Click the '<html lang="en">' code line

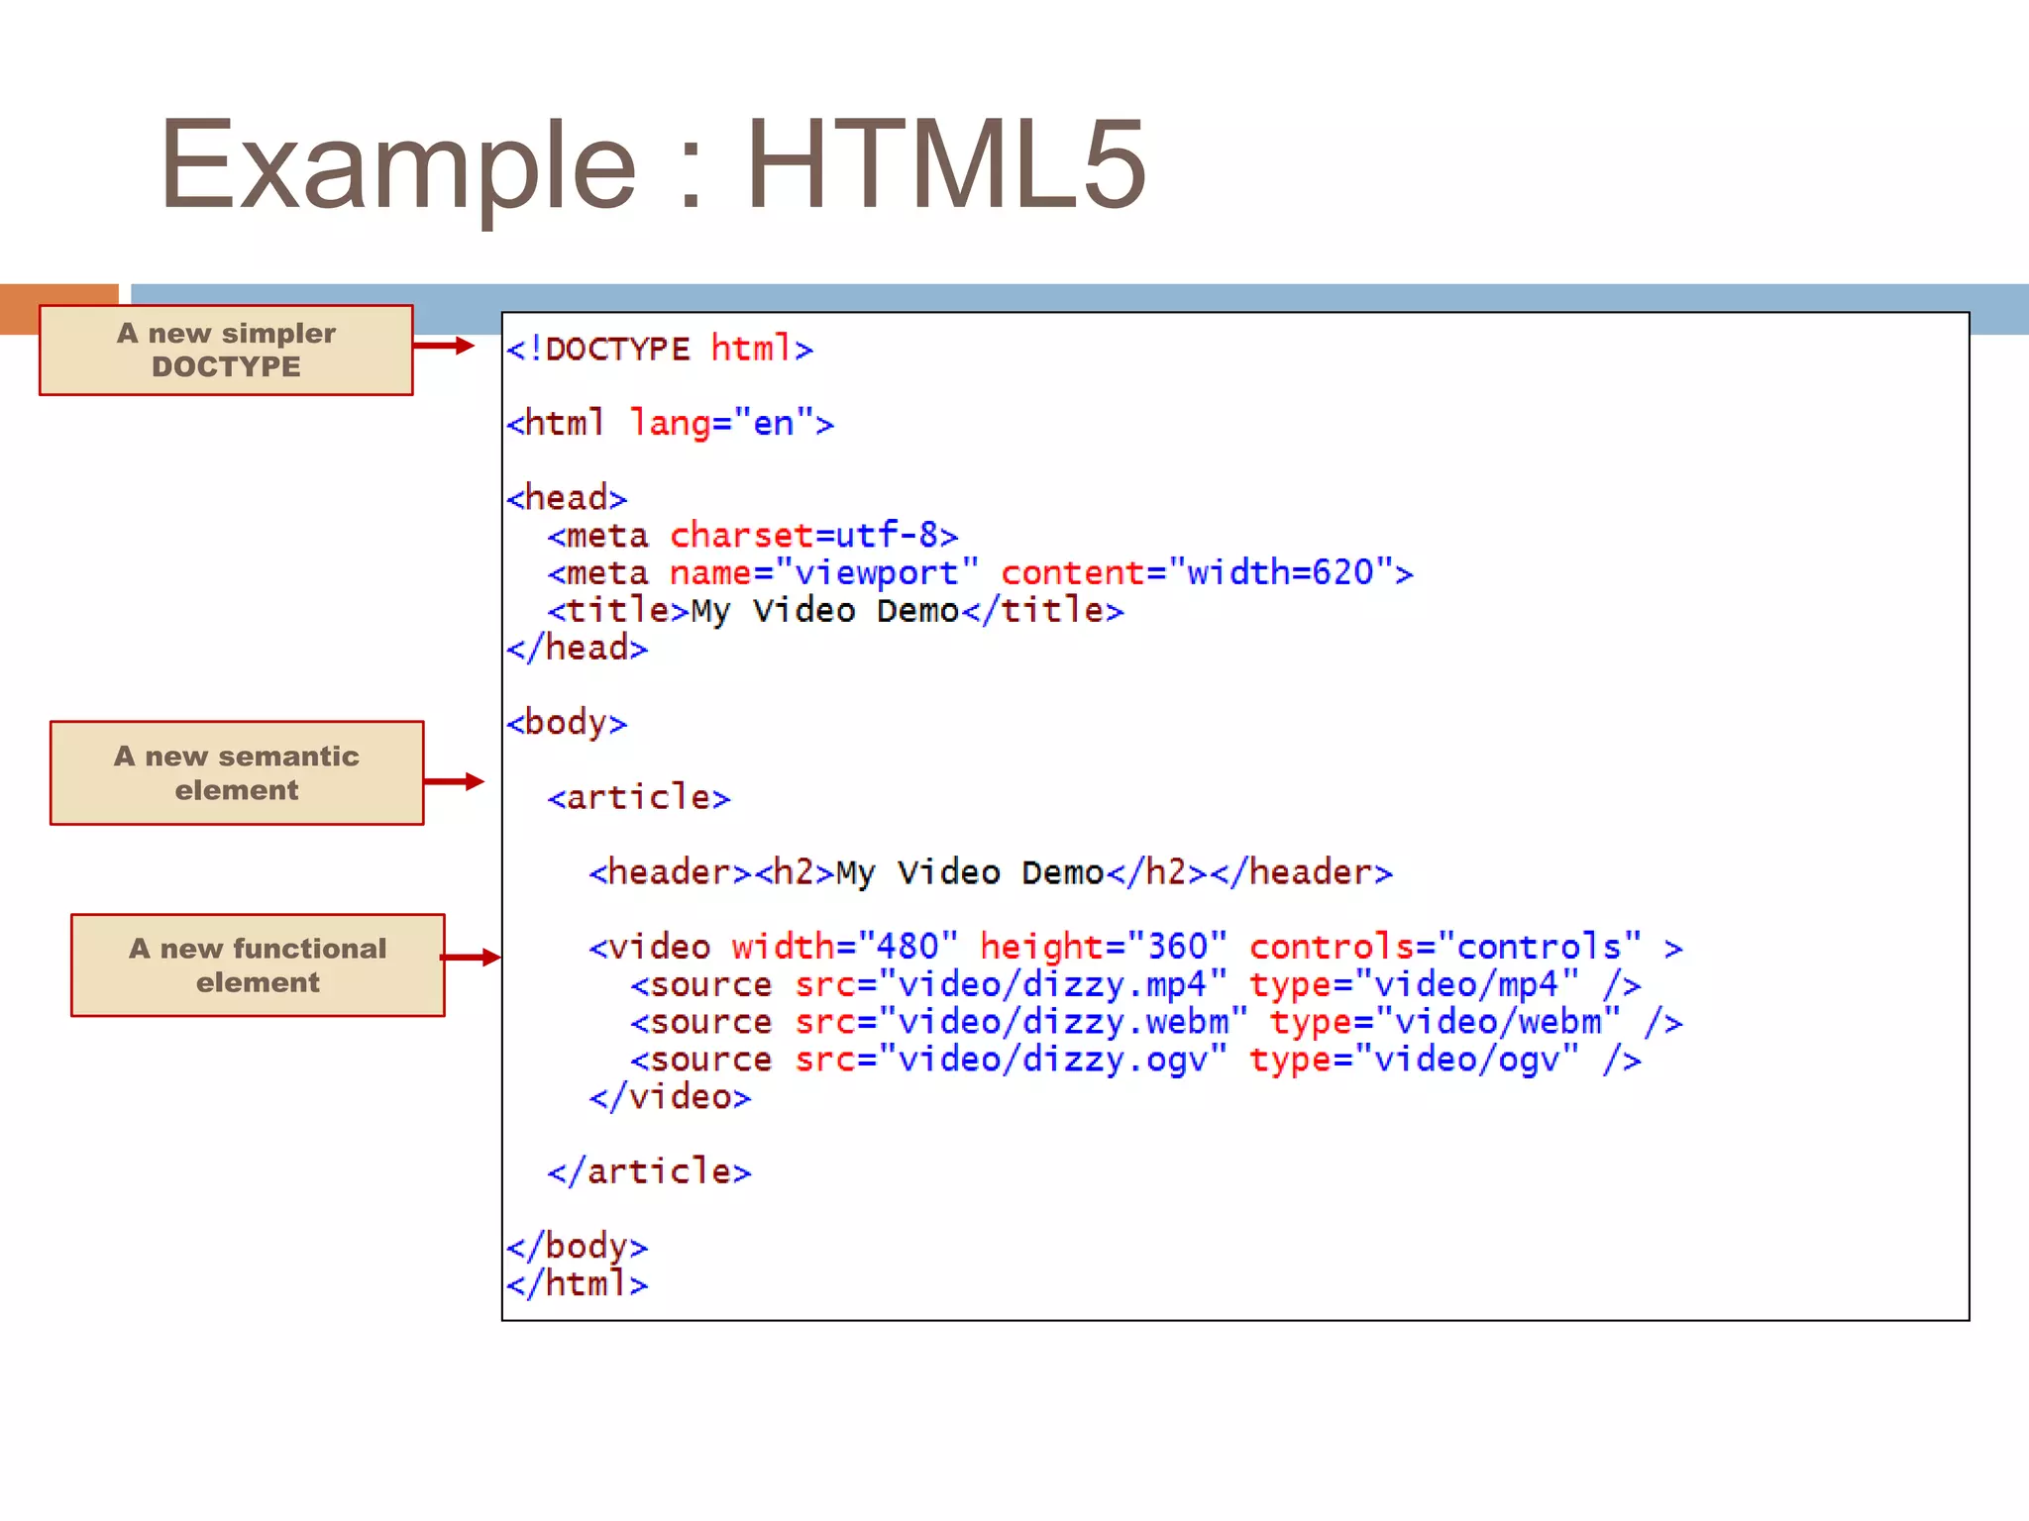click(x=670, y=423)
